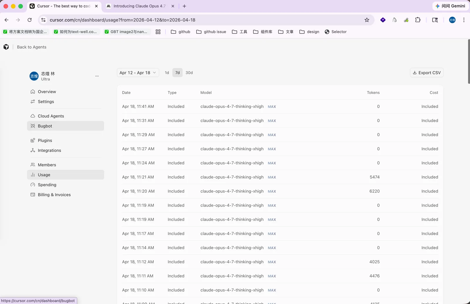Select Usage in the sidebar
This screenshot has height=304, width=470.
coord(66,175)
